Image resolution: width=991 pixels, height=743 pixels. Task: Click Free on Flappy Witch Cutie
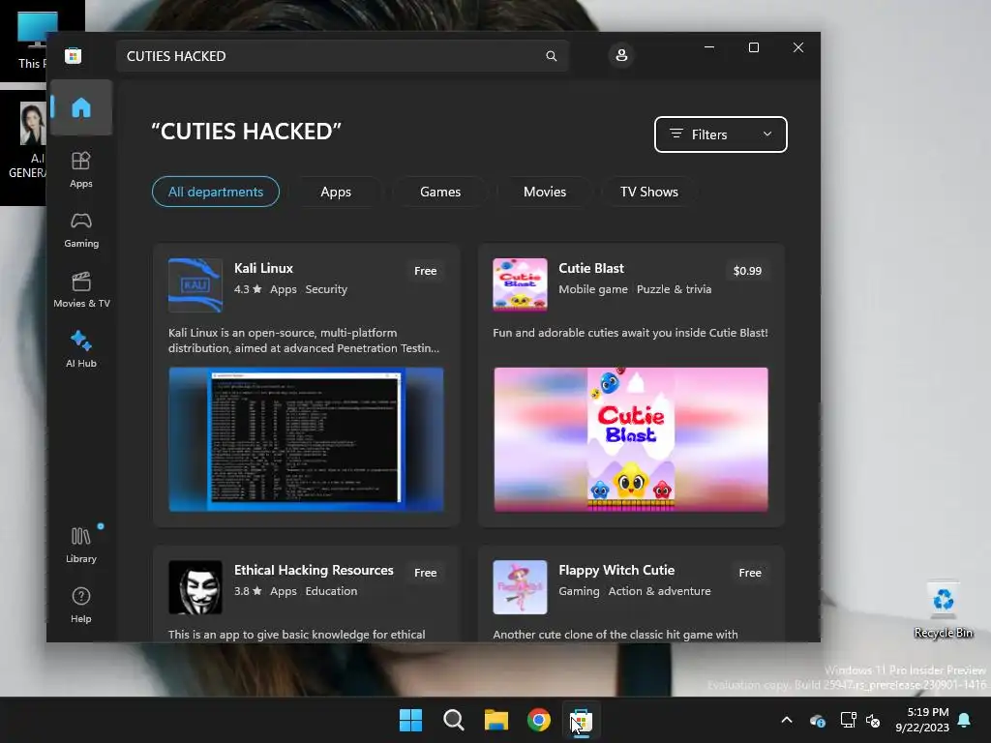(x=750, y=573)
